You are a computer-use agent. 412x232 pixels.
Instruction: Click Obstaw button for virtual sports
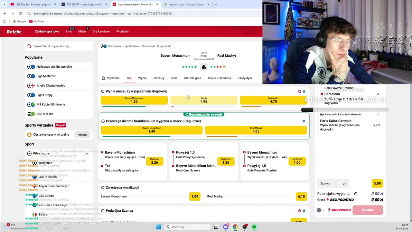(82, 135)
